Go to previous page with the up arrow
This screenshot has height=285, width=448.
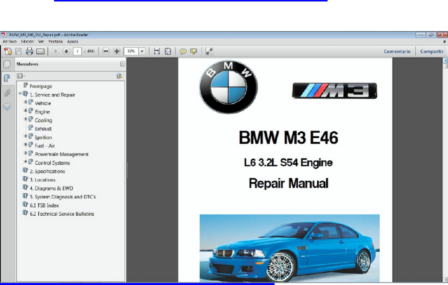pos(55,51)
